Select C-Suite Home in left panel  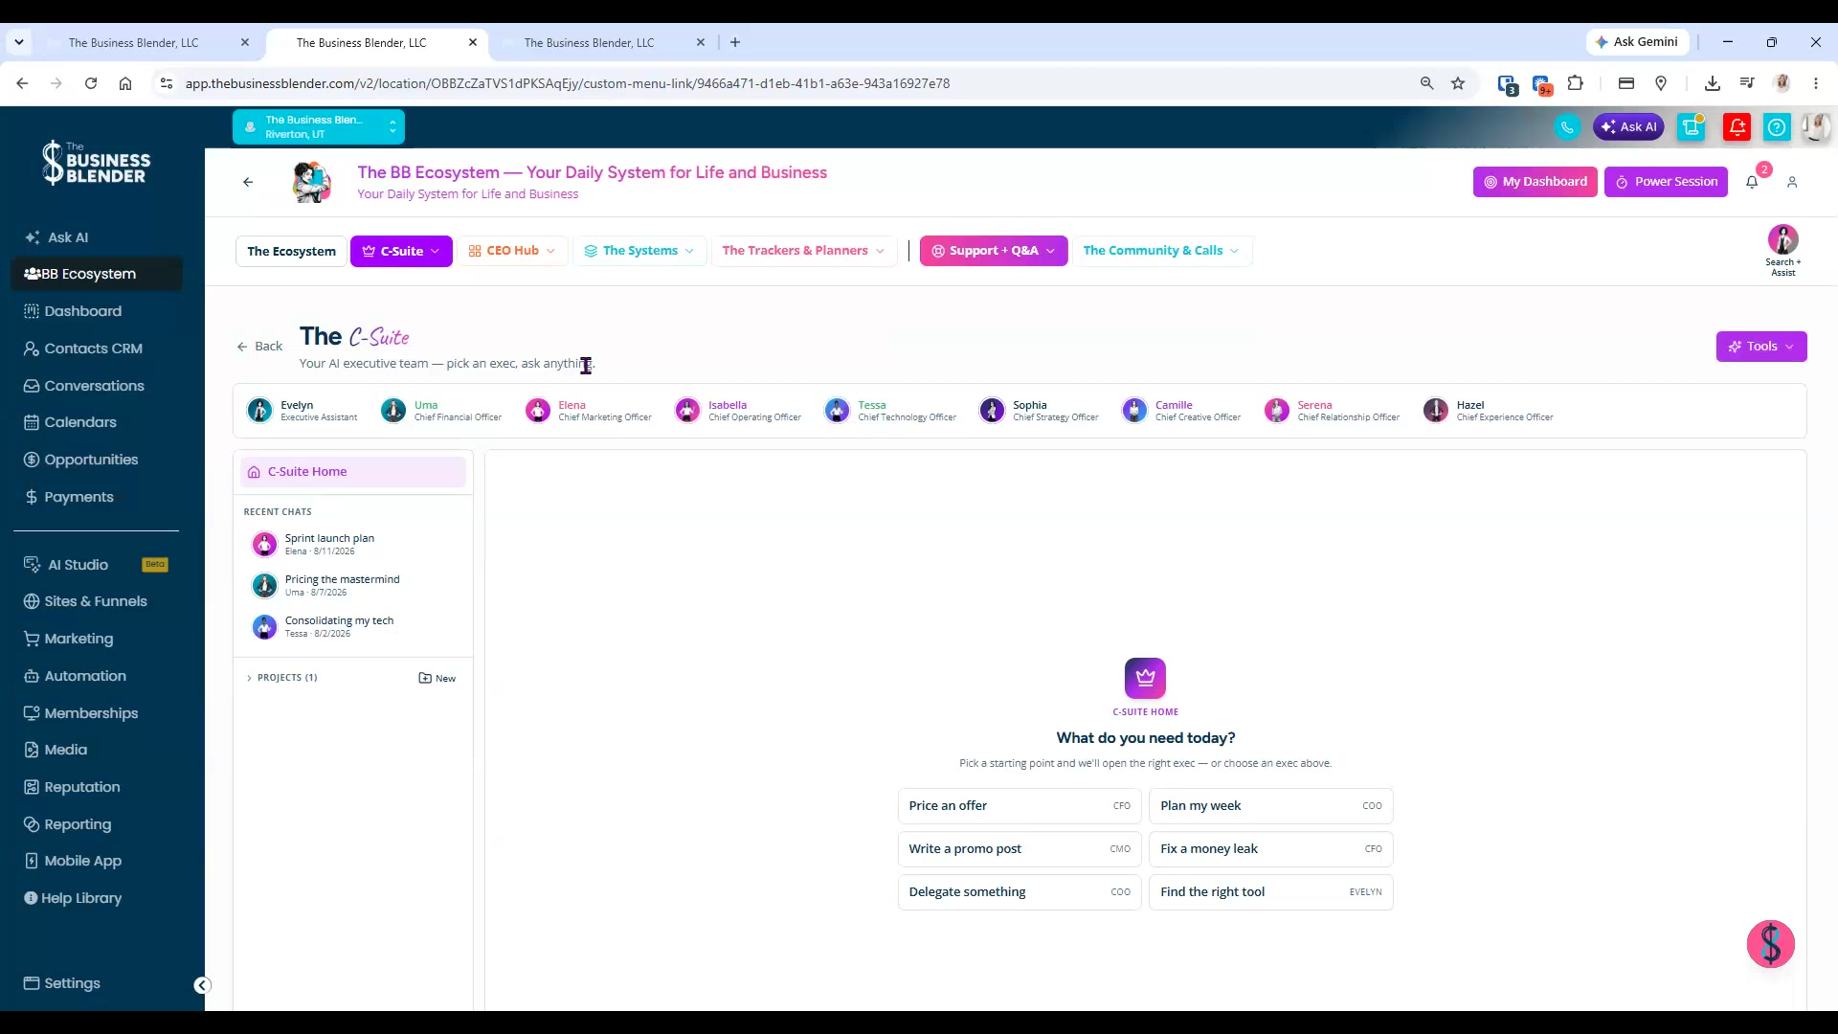tap(353, 472)
